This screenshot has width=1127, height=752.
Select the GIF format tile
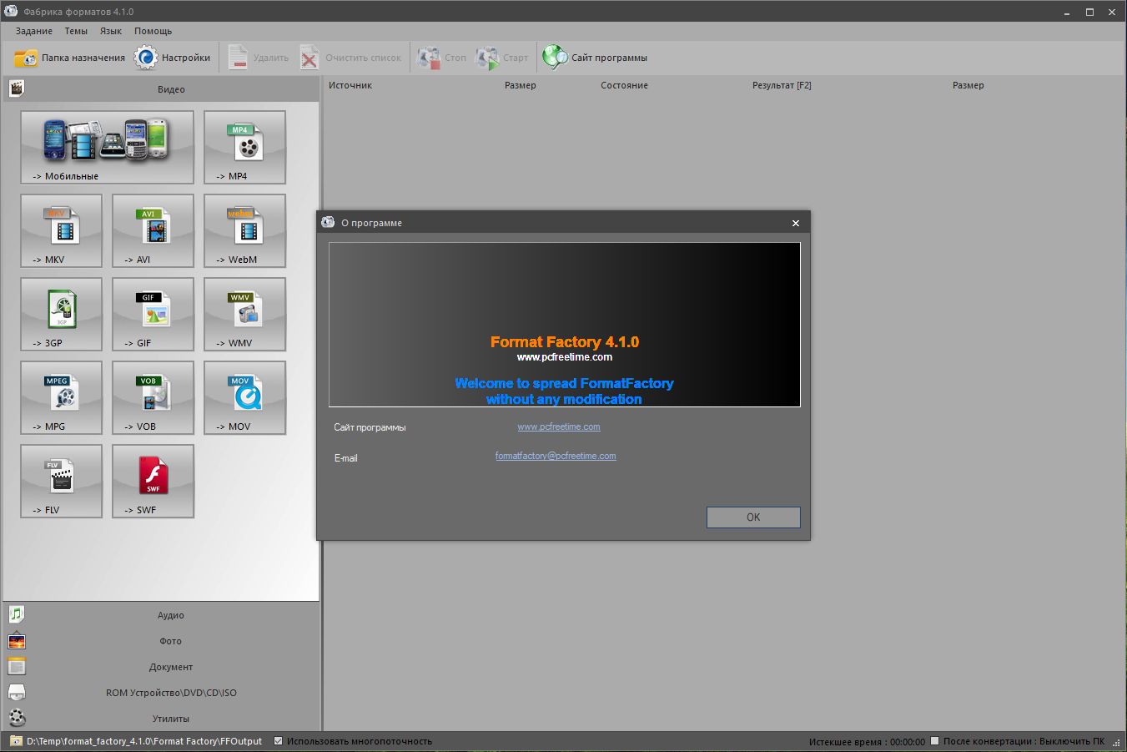(153, 314)
